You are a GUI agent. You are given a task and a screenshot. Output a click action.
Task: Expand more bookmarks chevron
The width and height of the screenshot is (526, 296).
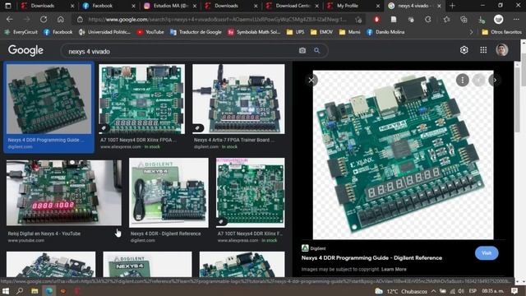pyautogui.click(x=471, y=32)
